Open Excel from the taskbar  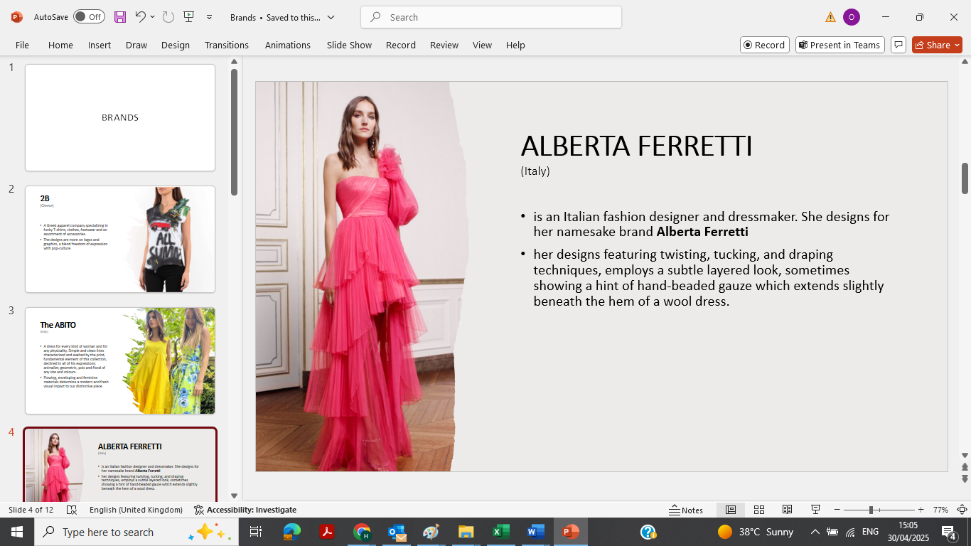(x=501, y=532)
